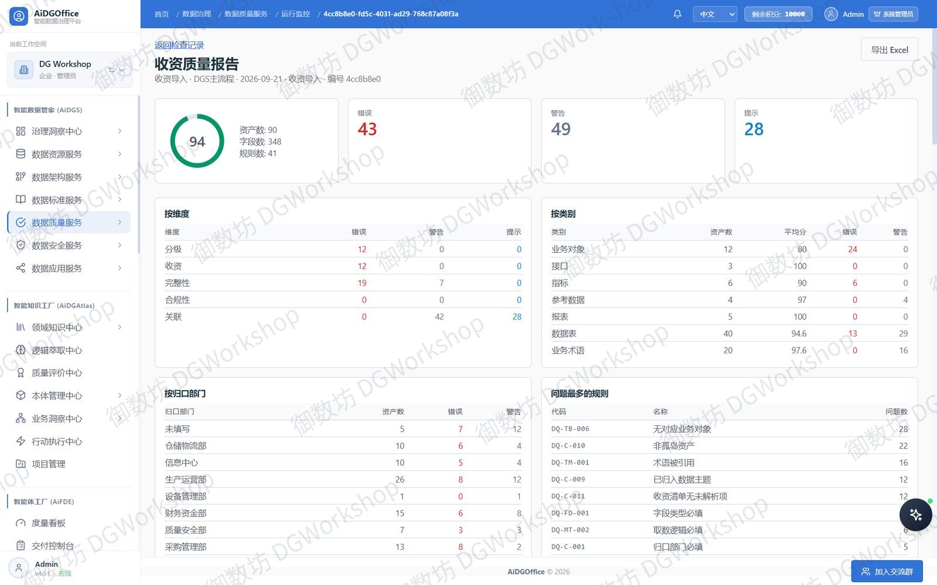Click the AiDGOffice logo icon
Viewport: 937px width, 585px height.
(19, 16)
